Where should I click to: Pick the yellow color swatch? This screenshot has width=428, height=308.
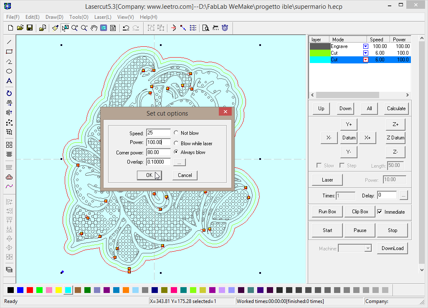[x=59, y=290]
